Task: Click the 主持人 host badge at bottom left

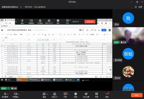Action: [4, 88]
